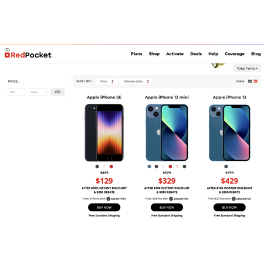
Task: Click the Min price field
Action: [17, 92]
